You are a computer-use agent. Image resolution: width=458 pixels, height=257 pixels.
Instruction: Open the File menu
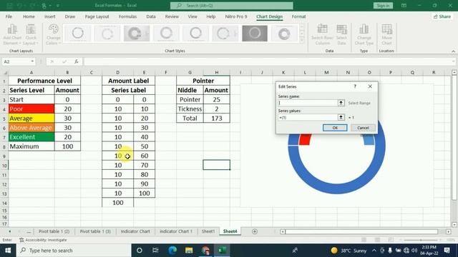[x=9, y=16]
